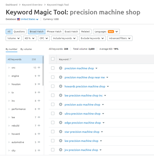
Task: Open 'precision machine shop' keyword link
Action: point(79,68)
